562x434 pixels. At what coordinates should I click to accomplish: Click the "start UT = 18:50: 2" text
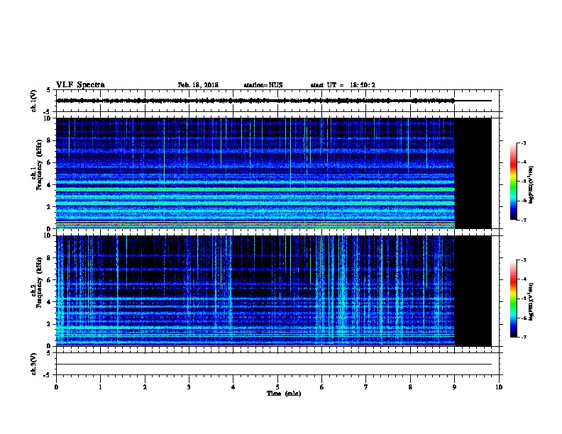[343, 85]
